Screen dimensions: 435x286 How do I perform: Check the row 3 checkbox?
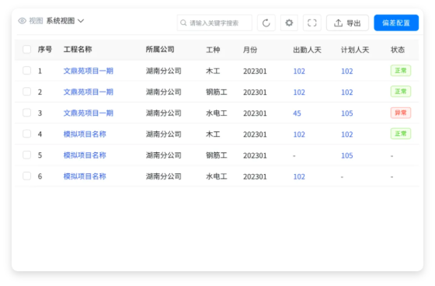click(x=26, y=113)
